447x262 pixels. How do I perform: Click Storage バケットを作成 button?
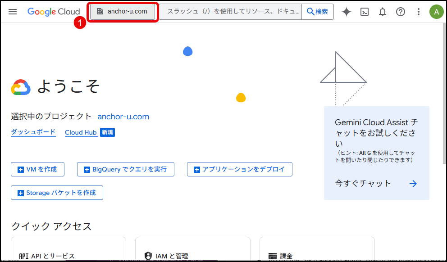[x=57, y=193]
